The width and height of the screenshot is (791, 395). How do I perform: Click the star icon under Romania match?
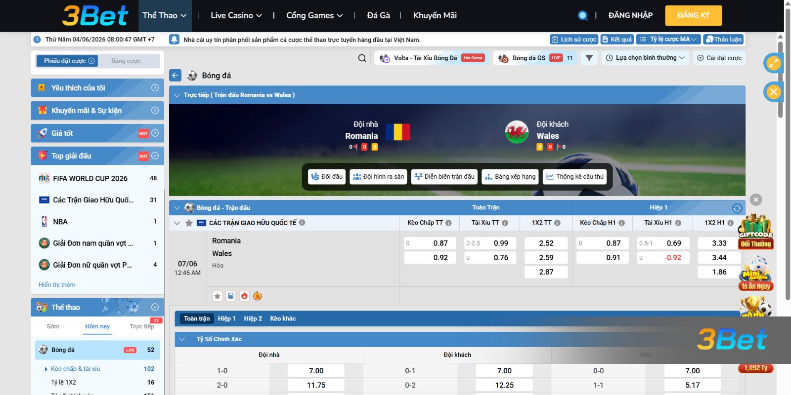[218, 296]
